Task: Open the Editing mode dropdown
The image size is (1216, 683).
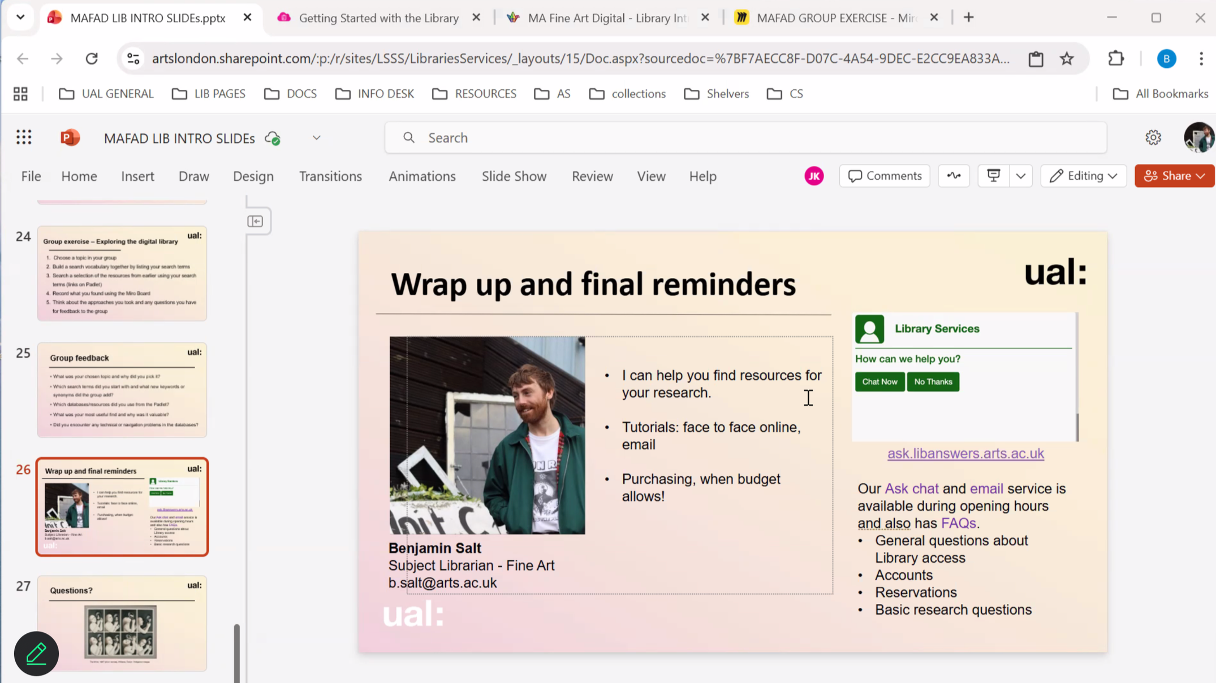Action: coord(1083,176)
